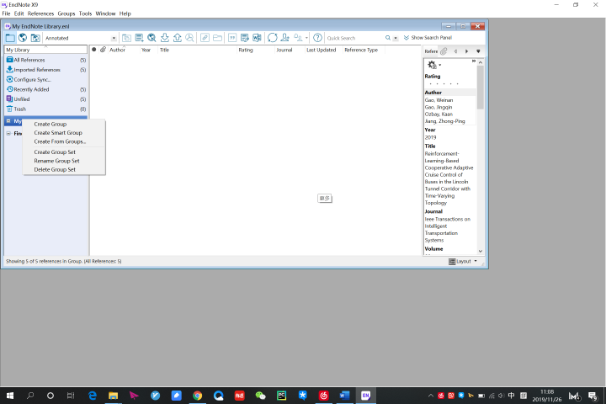Click the previous tab arrow in the reference panel

coord(455,51)
